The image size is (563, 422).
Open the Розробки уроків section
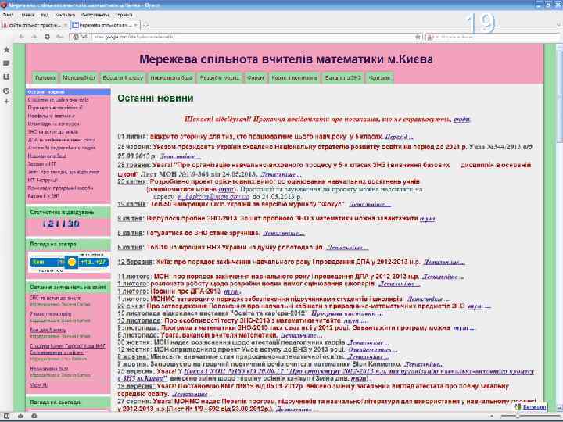click(x=221, y=77)
